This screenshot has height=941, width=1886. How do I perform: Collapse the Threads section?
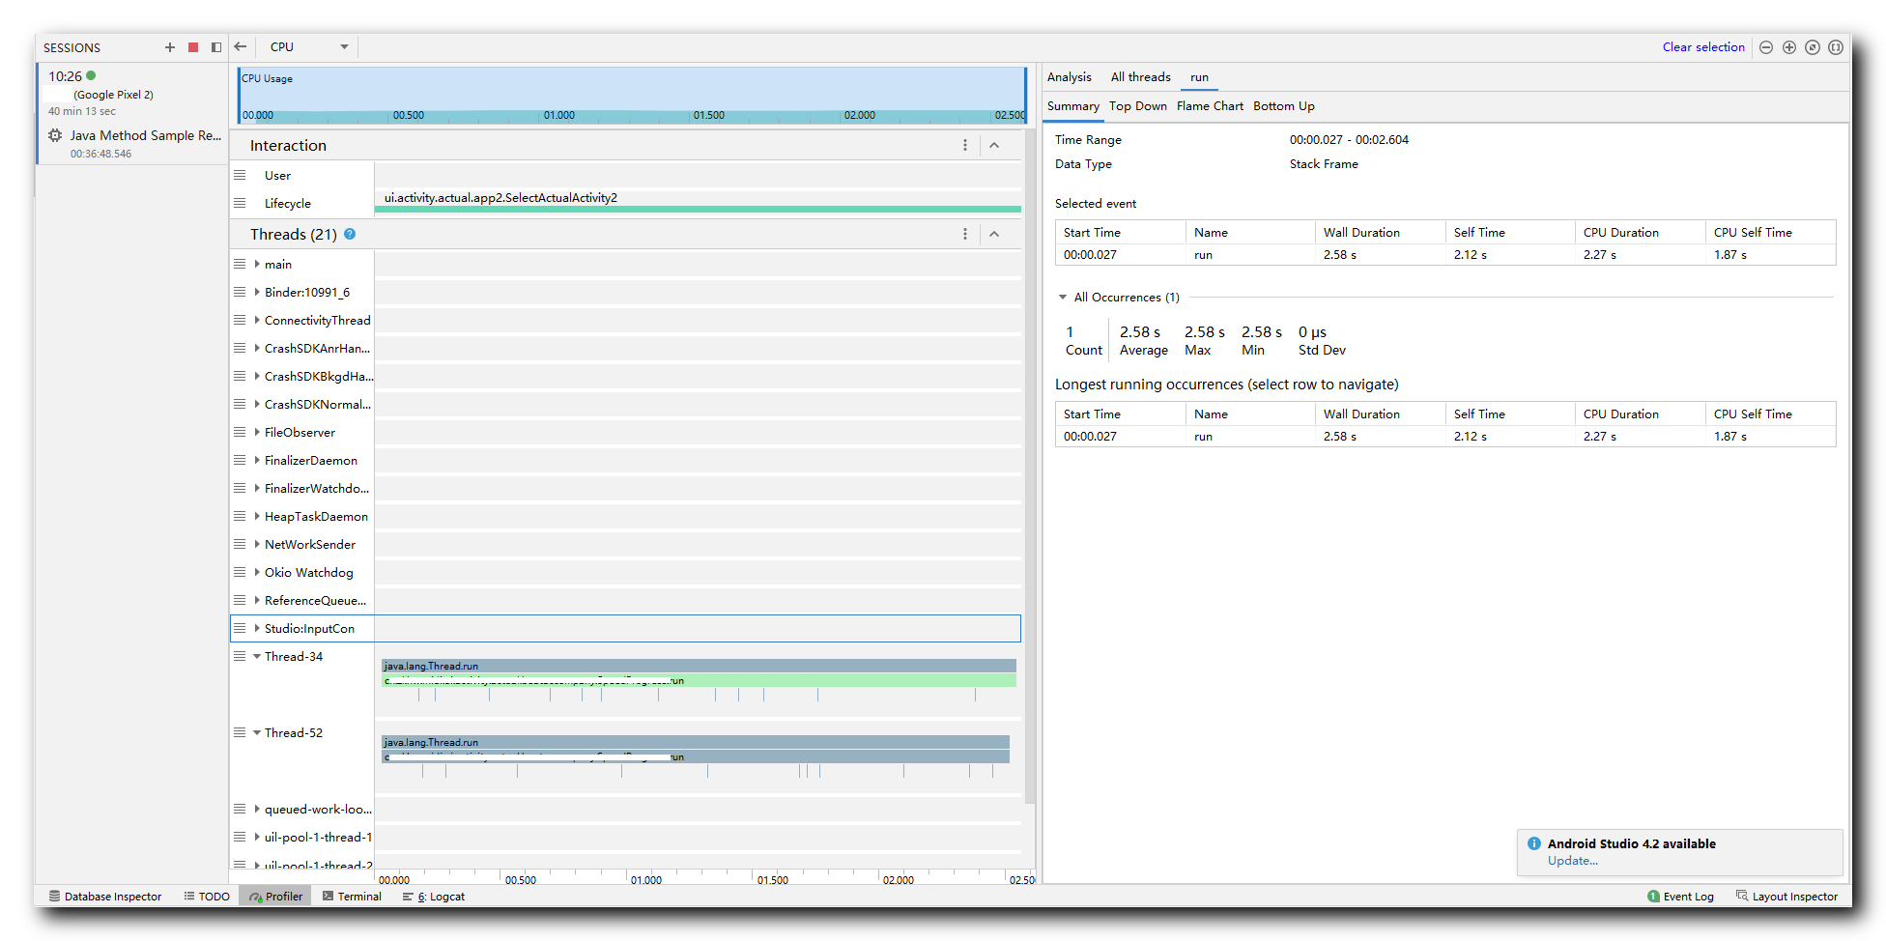coord(994,234)
